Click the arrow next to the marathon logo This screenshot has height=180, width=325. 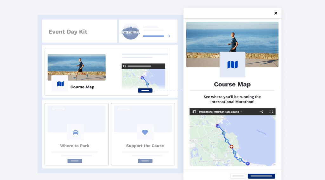[x=169, y=36]
